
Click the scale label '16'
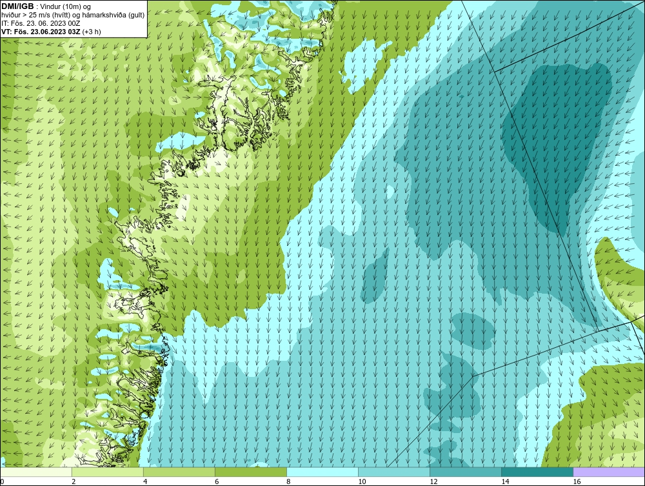point(576,481)
